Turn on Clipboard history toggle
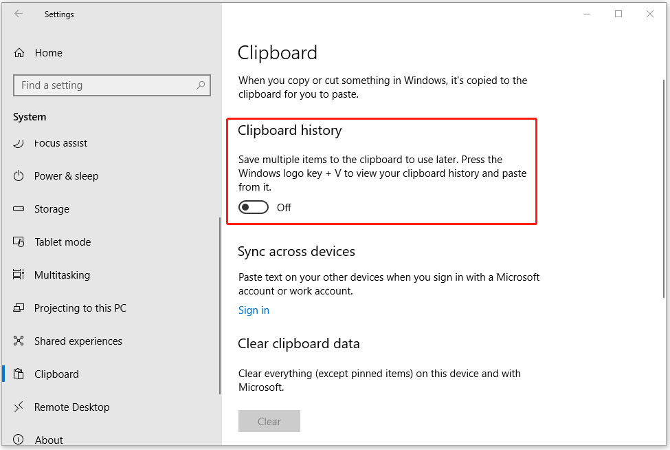The image size is (670, 450). [254, 208]
